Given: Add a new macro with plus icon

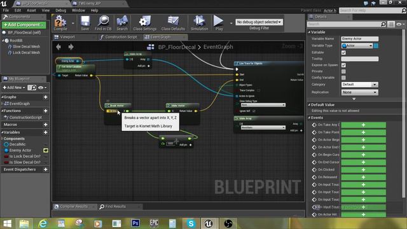Looking at the screenshot, I should click(x=46, y=125).
